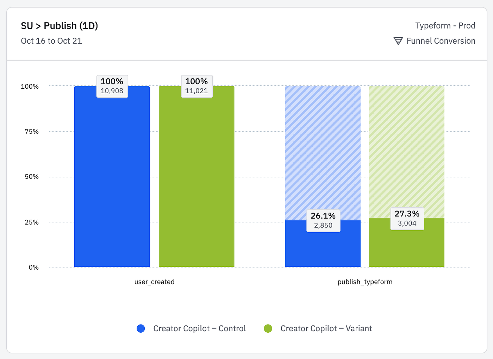Click the green Variant legend dot
Image resolution: width=493 pixels, height=359 pixels.
click(x=268, y=328)
